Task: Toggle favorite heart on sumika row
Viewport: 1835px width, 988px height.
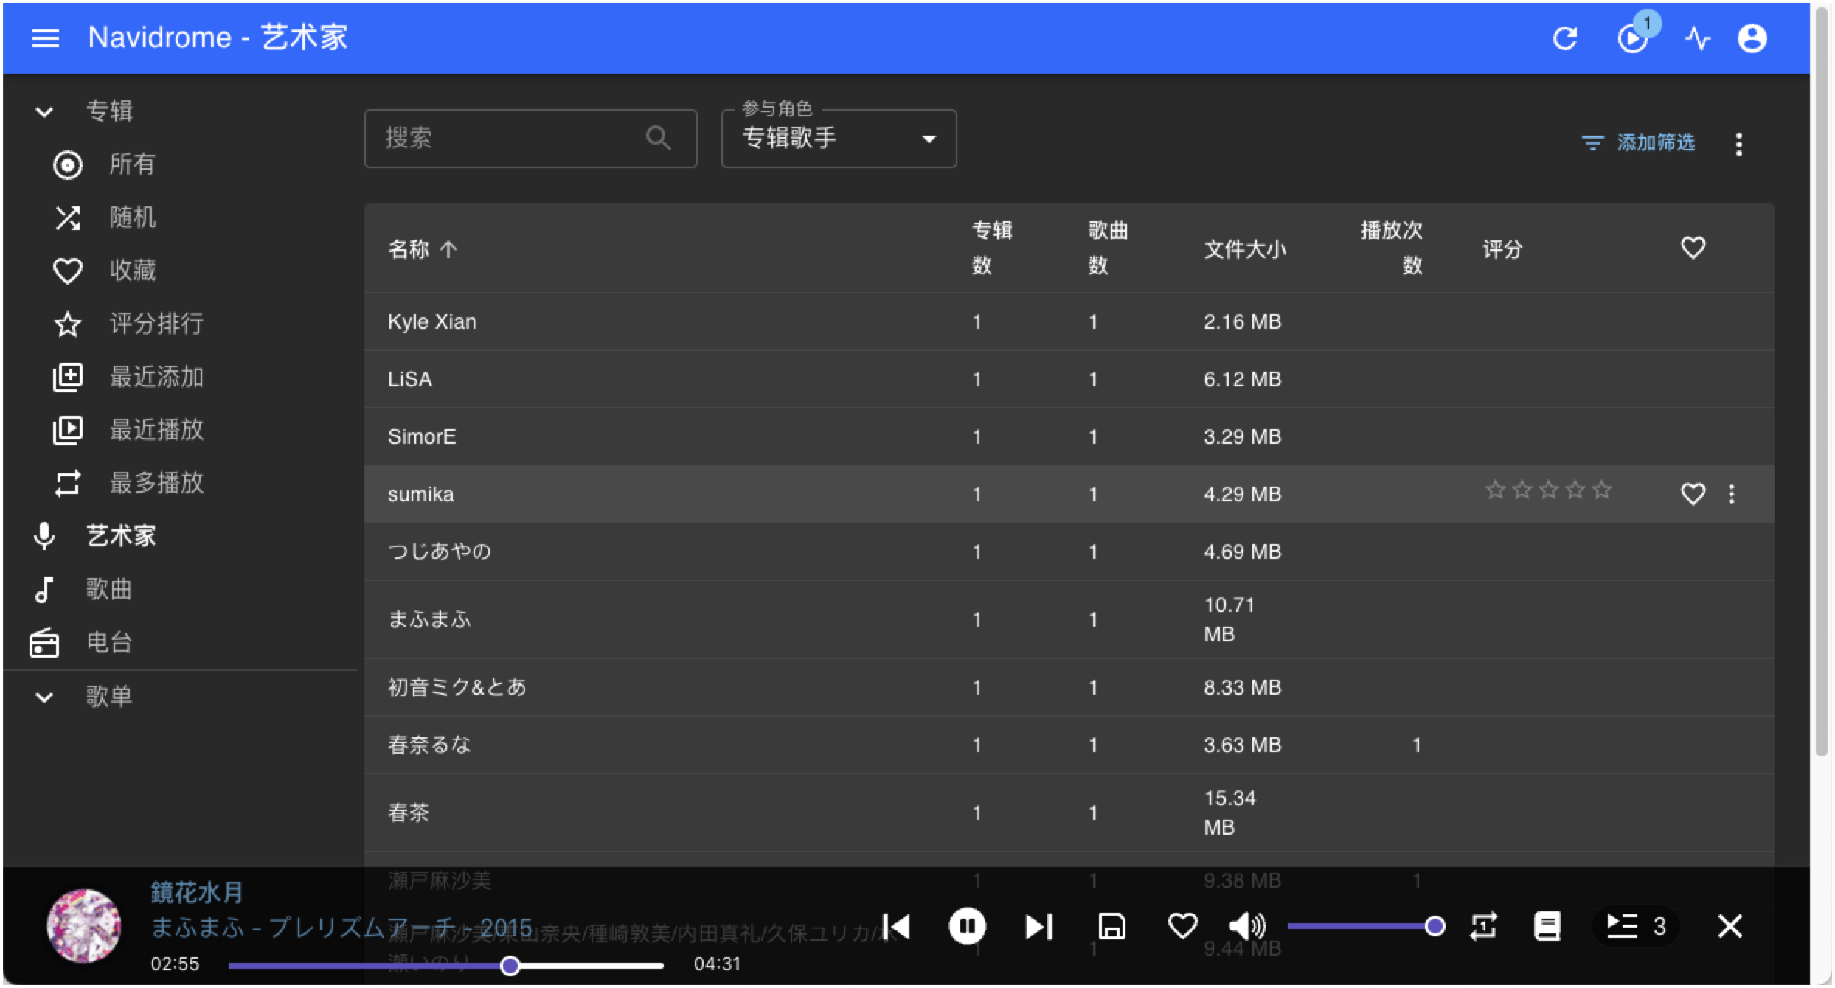Action: 1692,493
